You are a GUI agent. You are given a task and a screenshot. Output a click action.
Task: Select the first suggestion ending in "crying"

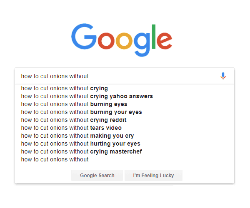point(65,88)
